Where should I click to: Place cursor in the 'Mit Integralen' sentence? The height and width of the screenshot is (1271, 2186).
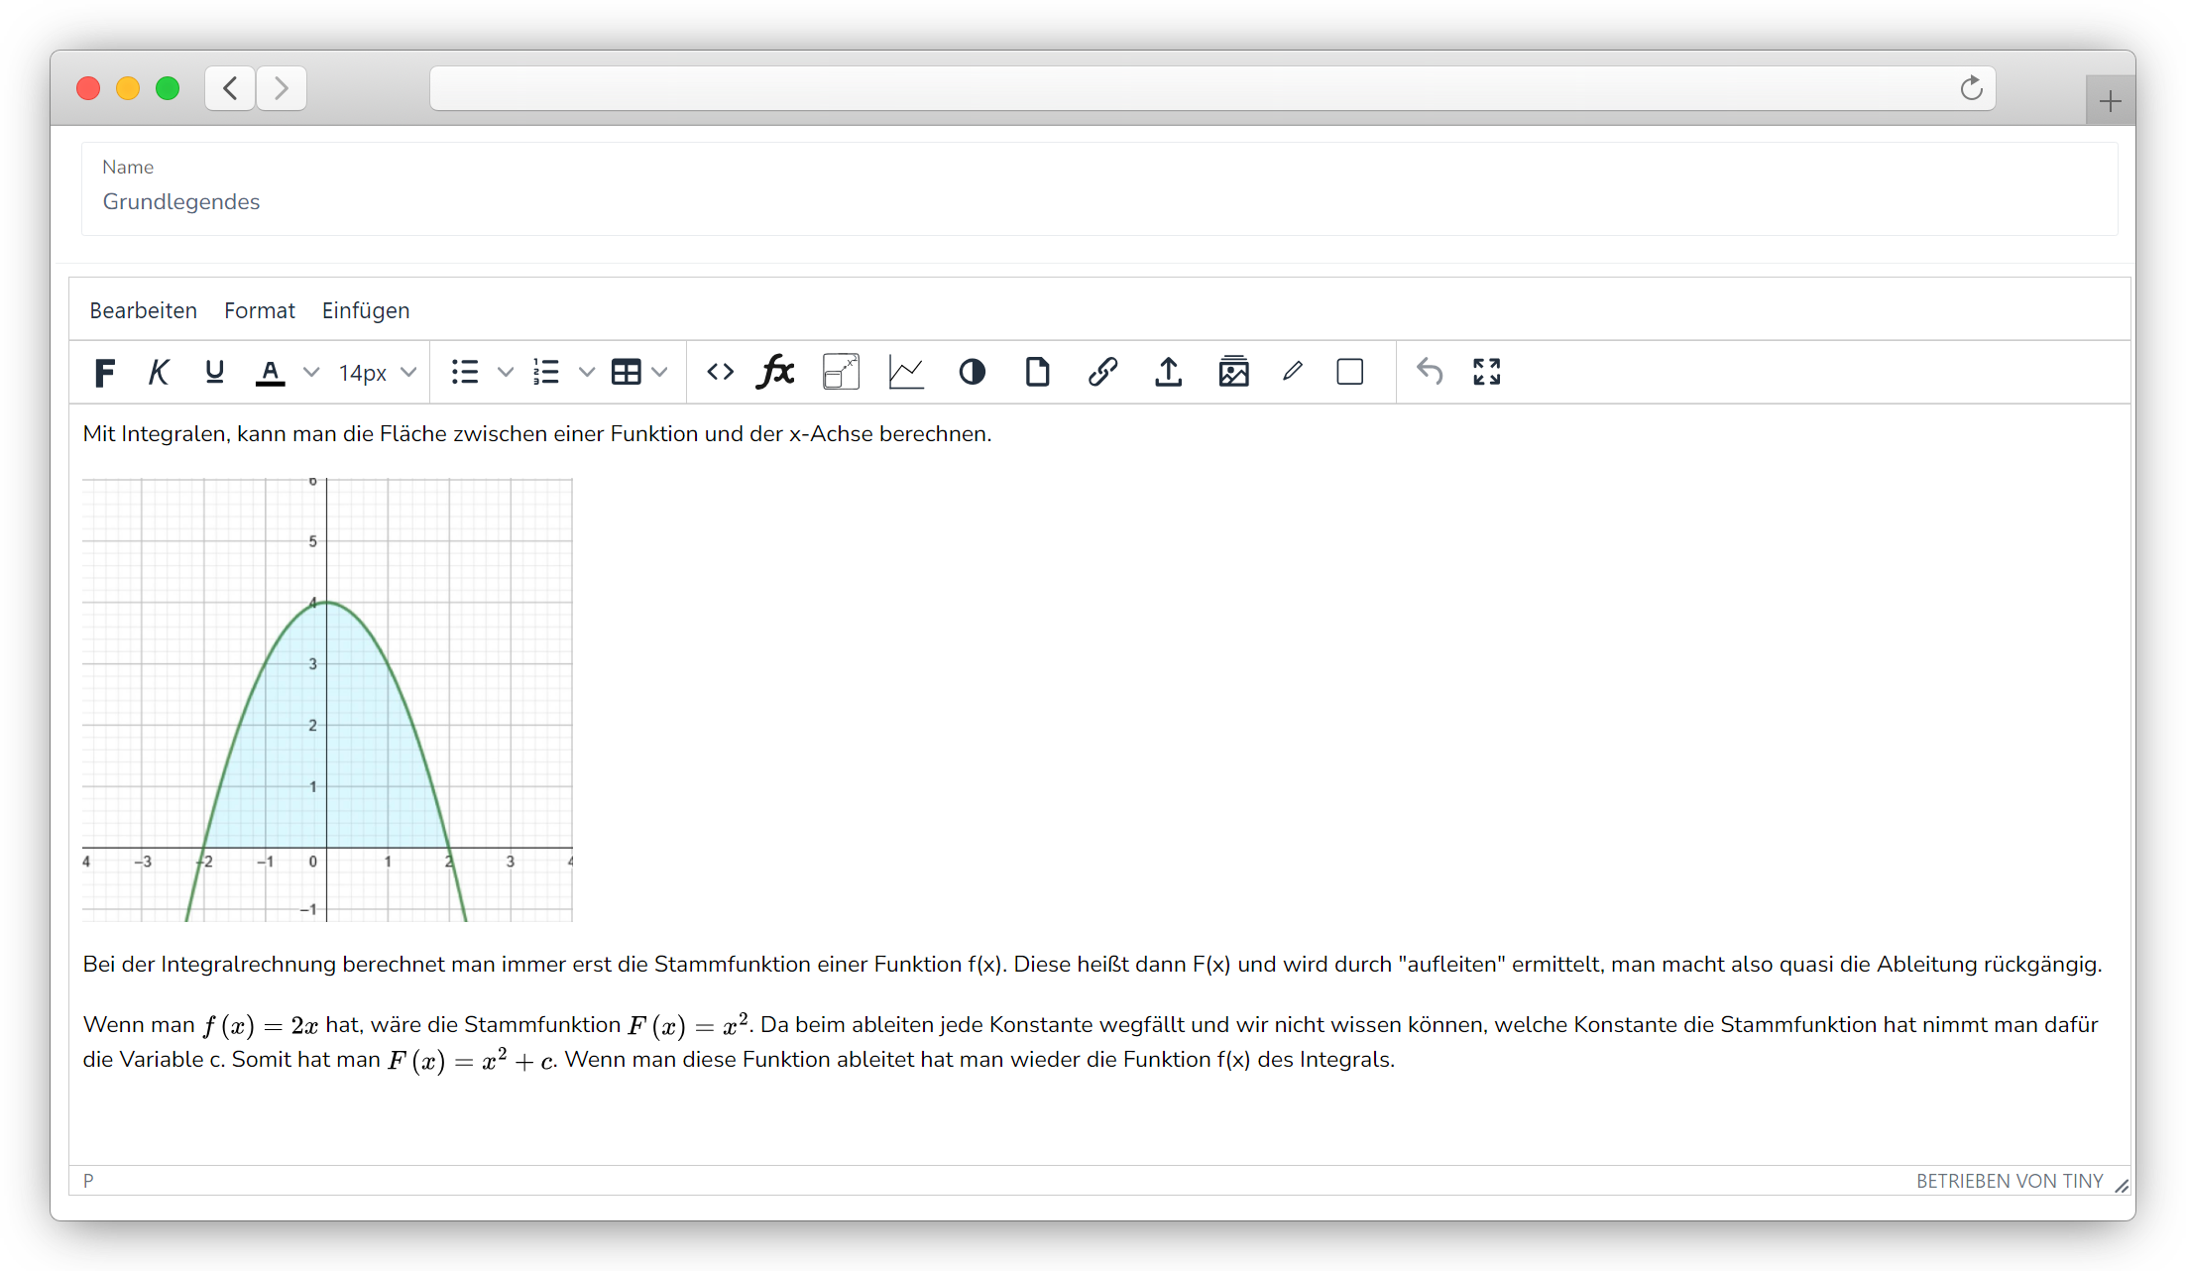point(537,434)
